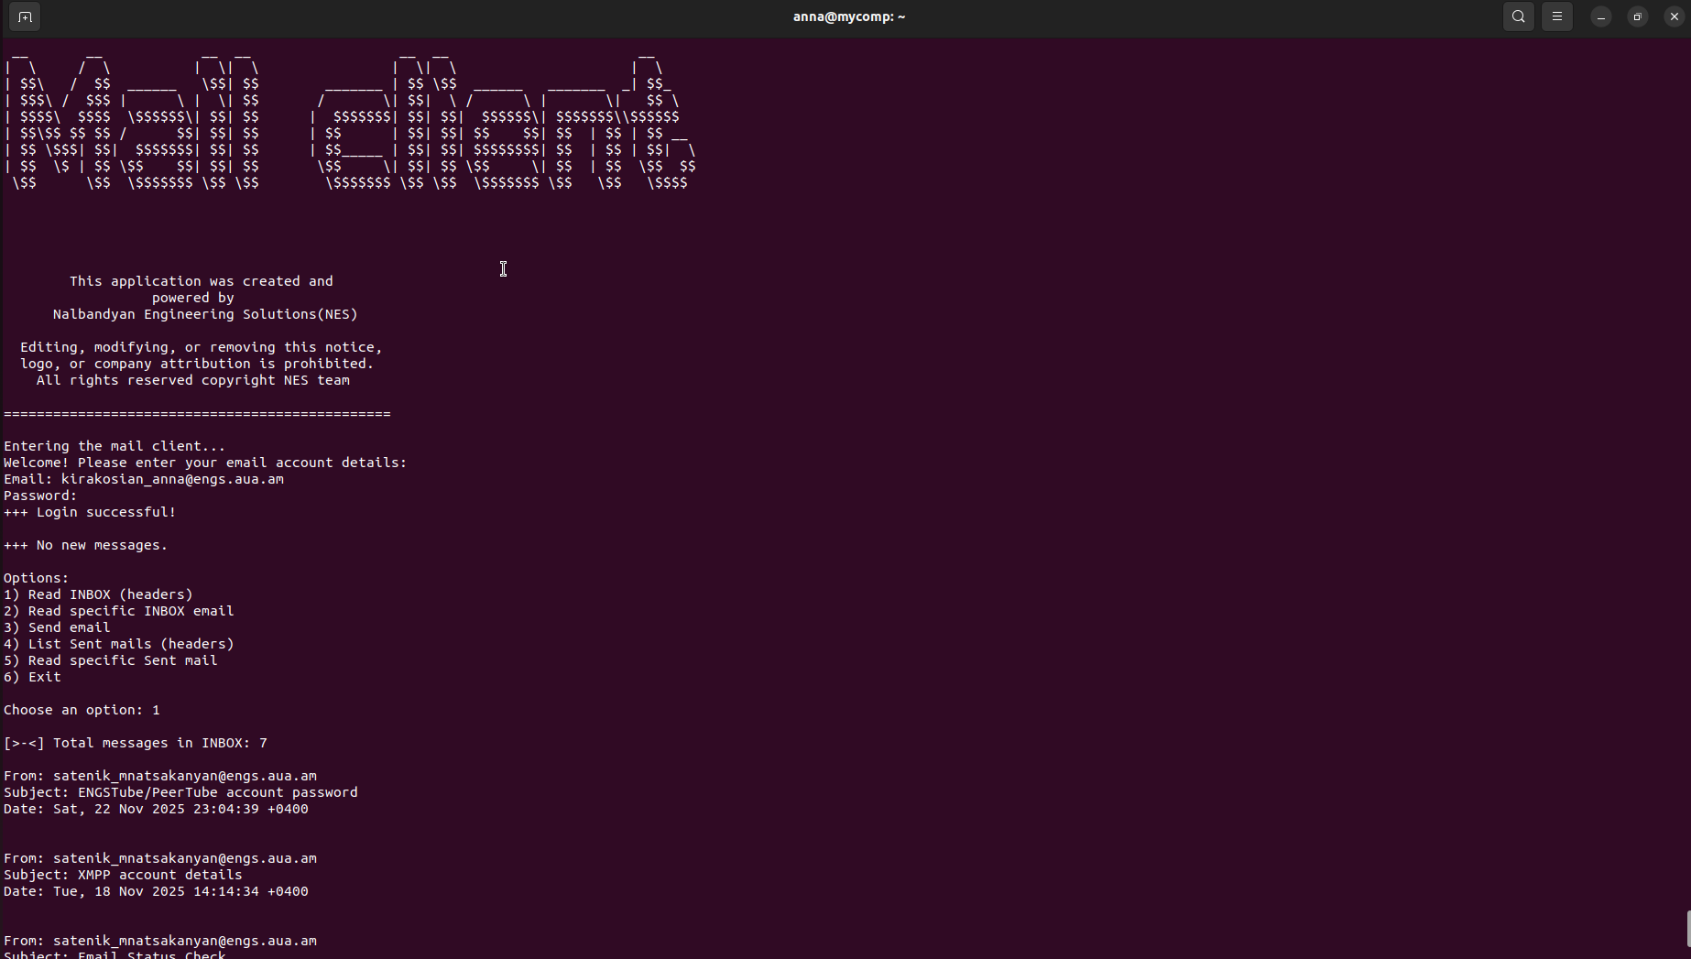Click 'Editing, modifying, or removing this notice,' line
The height and width of the screenshot is (959, 1691).
click(202, 348)
